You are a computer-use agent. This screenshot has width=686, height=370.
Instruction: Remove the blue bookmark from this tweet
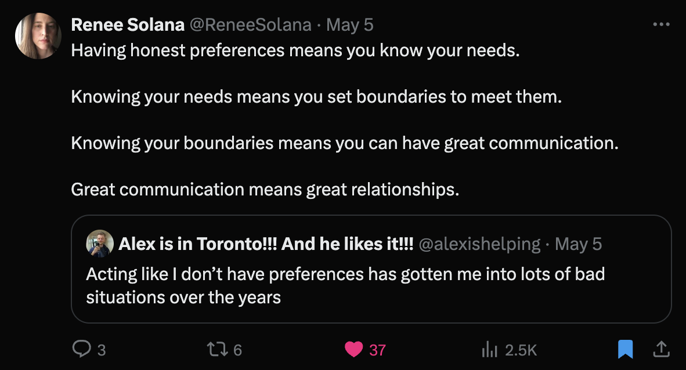(624, 349)
